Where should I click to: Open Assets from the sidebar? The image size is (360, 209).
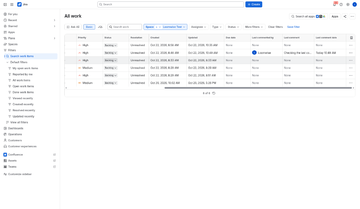(30, 160)
